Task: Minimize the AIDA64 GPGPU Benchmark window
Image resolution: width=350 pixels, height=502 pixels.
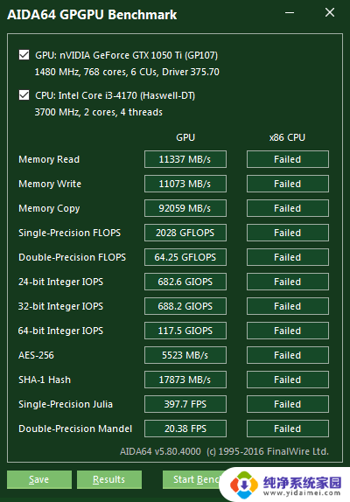Action: (x=290, y=13)
